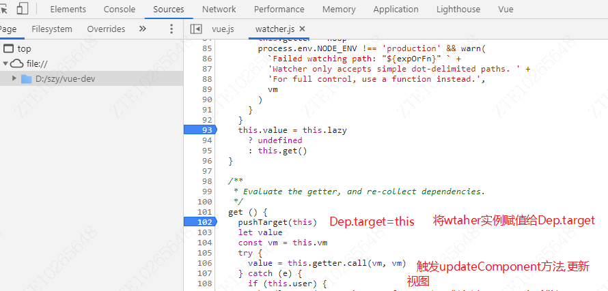Image resolution: width=608 pixels, height=291 pixels.
Task: Click the 'process.env.NODE_ENV' code text
Action: pos(307,48)
